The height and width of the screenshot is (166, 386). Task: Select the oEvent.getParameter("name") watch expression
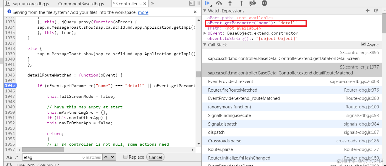tap(252, 23)
